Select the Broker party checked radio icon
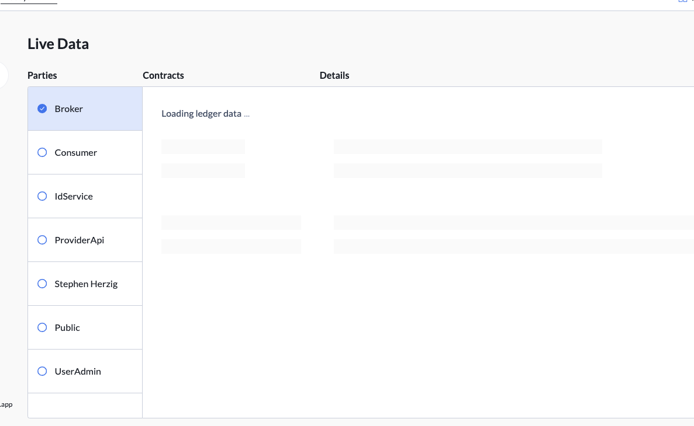 42,109
